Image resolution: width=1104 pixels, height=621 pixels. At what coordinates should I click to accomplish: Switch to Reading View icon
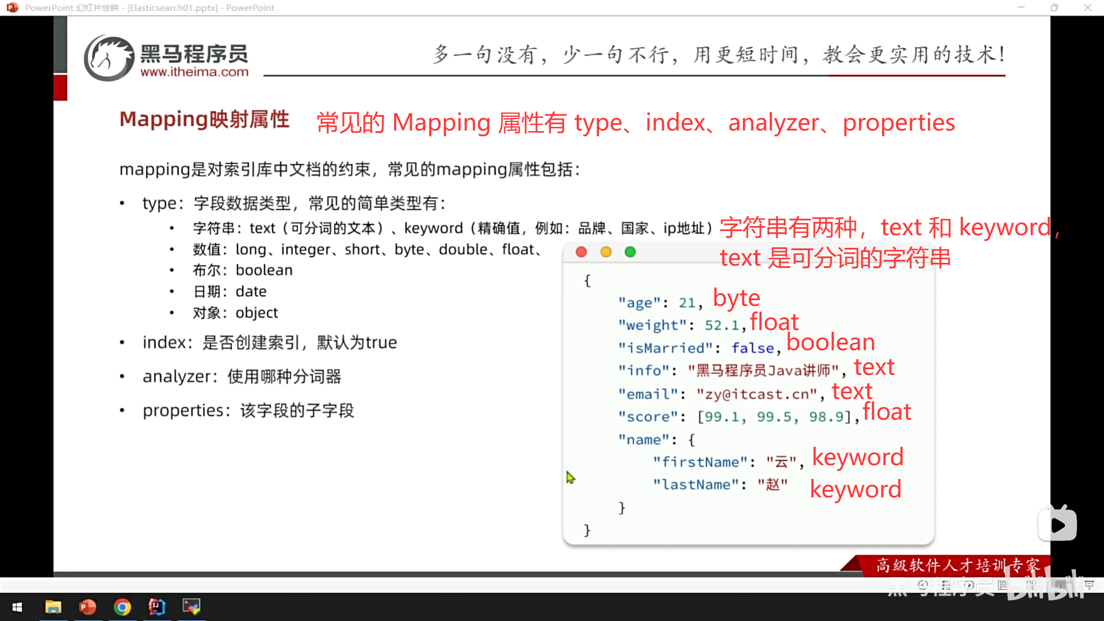coord(1060,585)
